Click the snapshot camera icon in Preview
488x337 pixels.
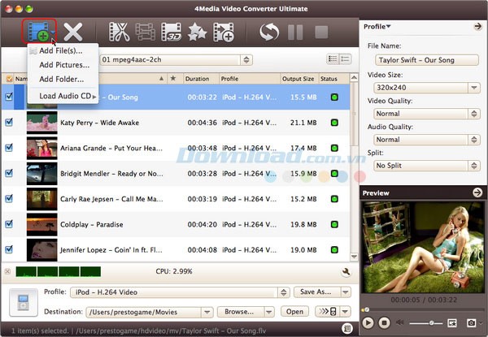coord(470,323)
